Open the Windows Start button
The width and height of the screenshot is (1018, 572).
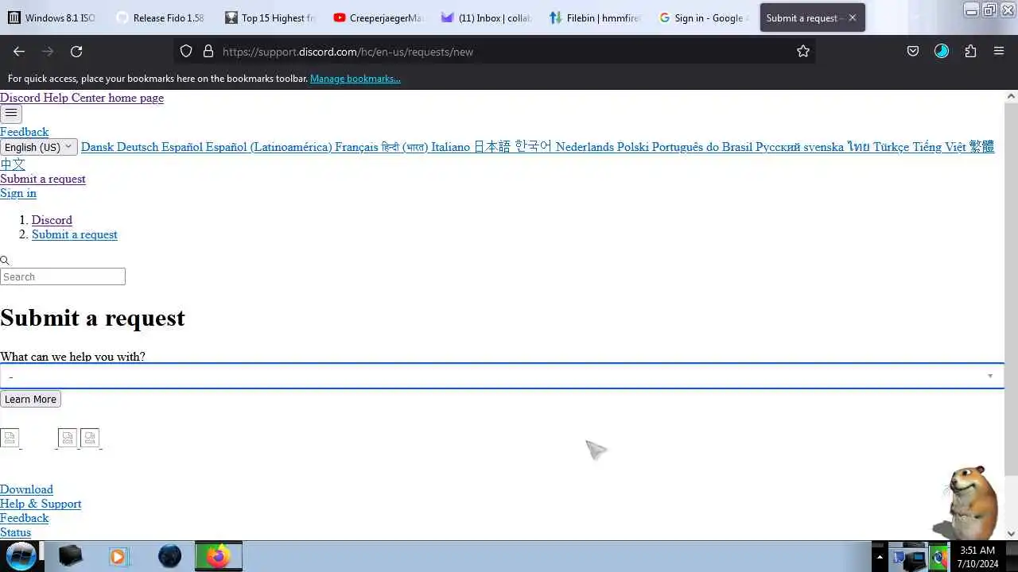coord(21,556)
